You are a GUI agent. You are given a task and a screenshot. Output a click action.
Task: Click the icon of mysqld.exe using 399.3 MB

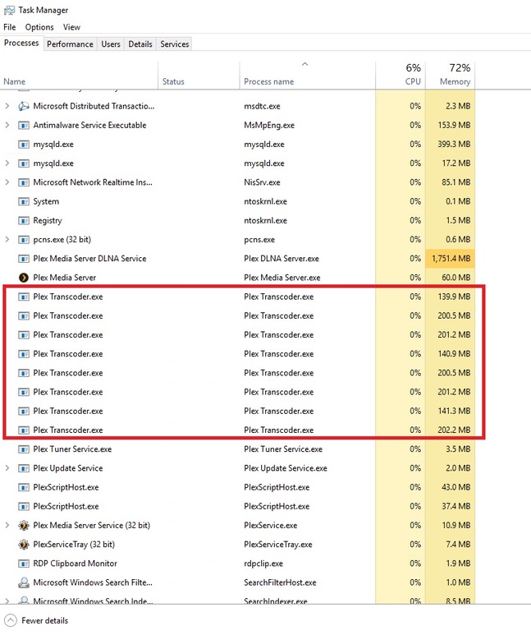(24, 145)
